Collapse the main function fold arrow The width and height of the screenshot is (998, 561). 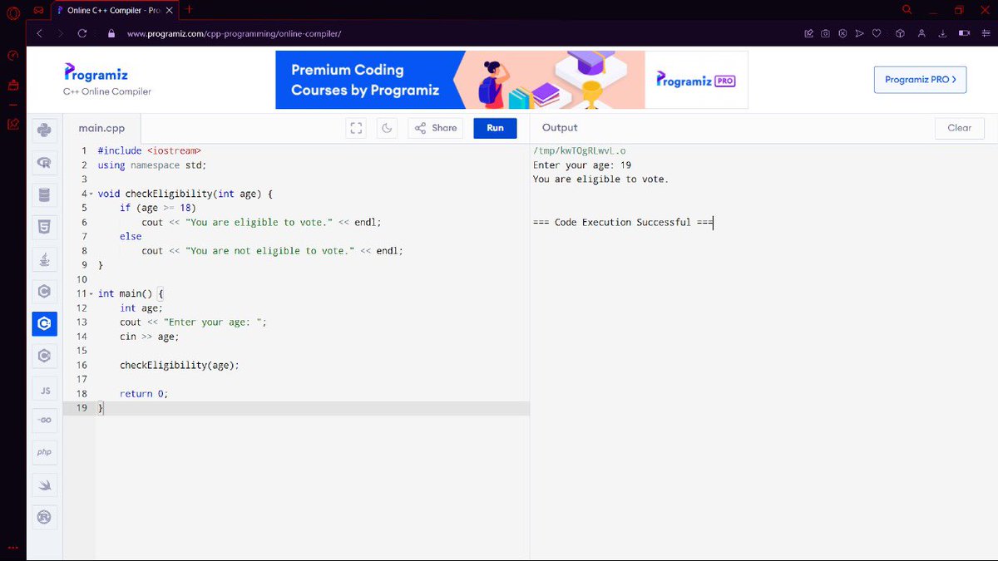91,294
